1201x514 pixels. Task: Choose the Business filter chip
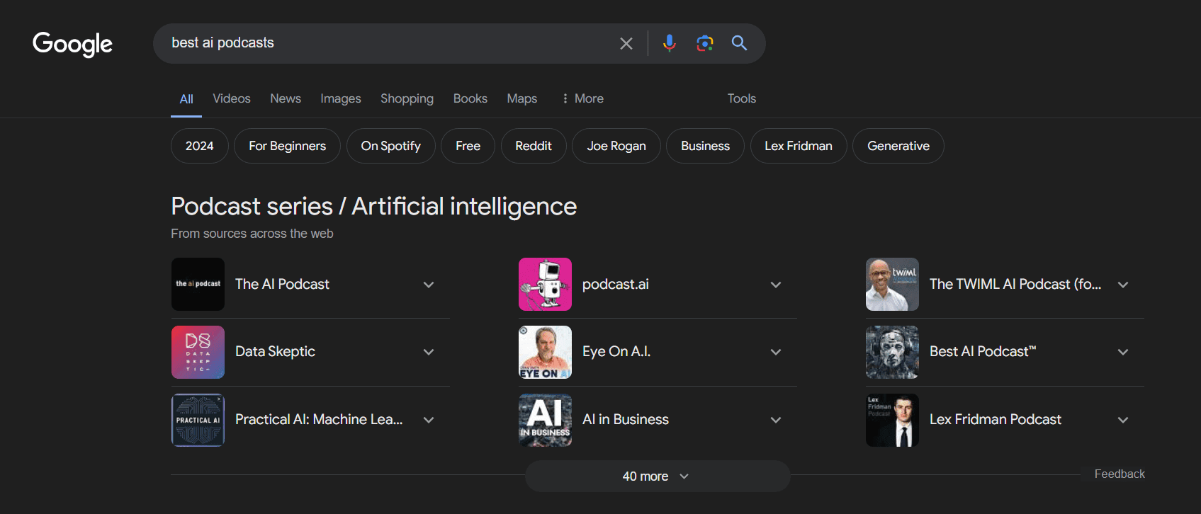pyautogui.click(x=706, y=146)
